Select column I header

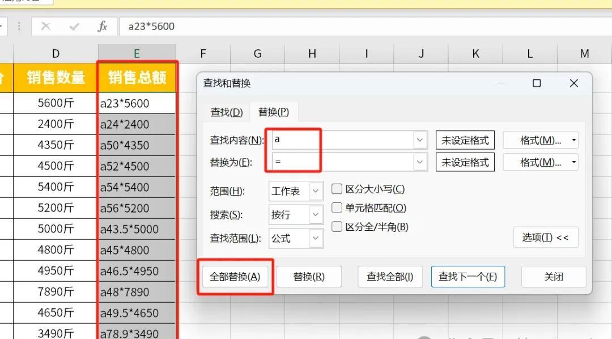click(x=367, y=53)
